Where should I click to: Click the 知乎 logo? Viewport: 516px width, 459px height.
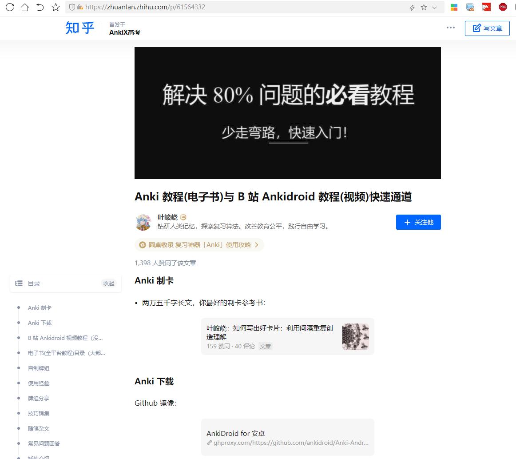pyautogui.click(x=79, y=28)
